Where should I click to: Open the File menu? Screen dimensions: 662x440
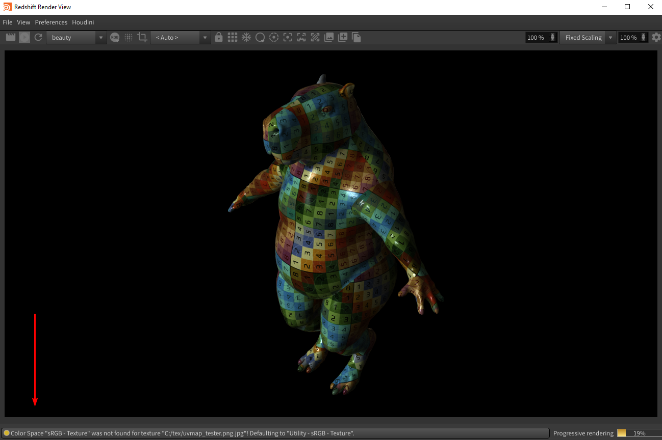tap(8, 22)
